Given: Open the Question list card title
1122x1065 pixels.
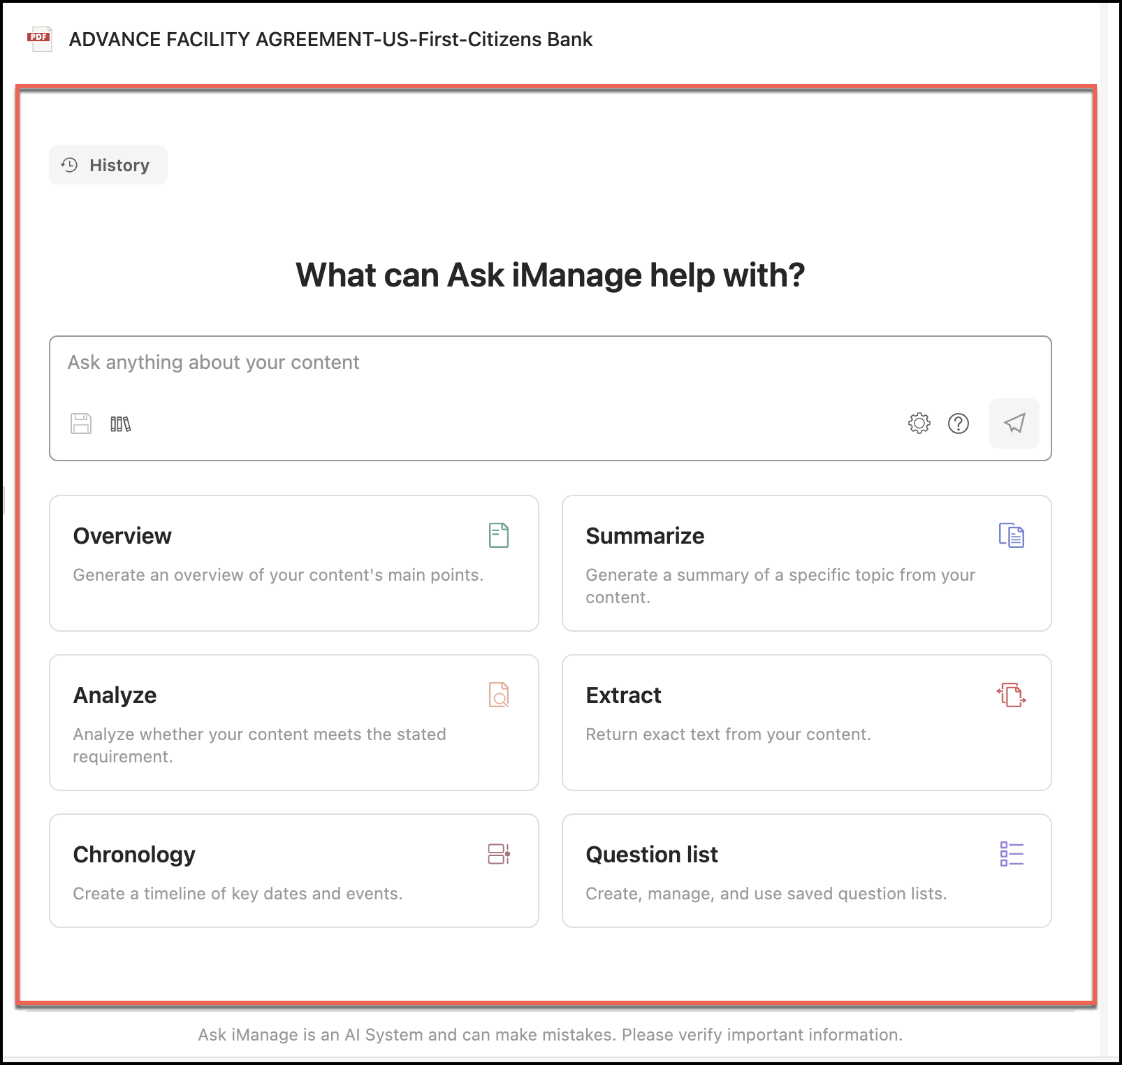Looking at the screenshot, I should (x=652, y=855).
